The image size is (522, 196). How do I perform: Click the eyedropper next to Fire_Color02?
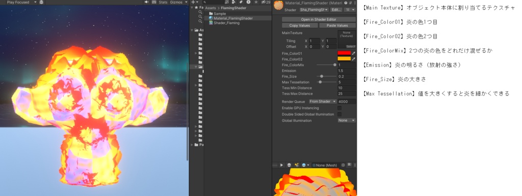point(354,59)
